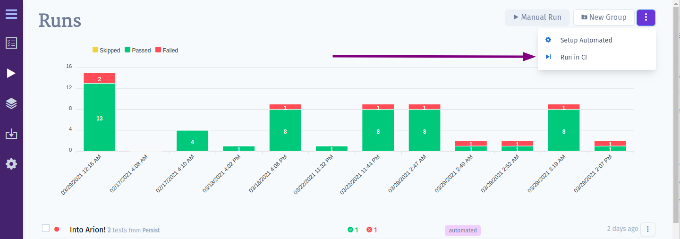The width and height of the screenshot is (680, 239).
Task: Click the play-step icon beside Run in CI
Action: click(x=548, y=57)
